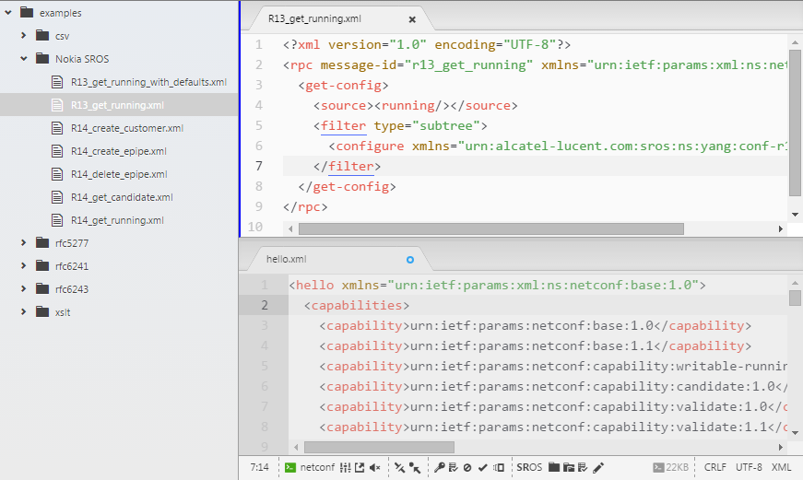This screenshot has width=803, height=480.
Task: Click the modified dot on hello.xml tab
Action: point(410,260)
